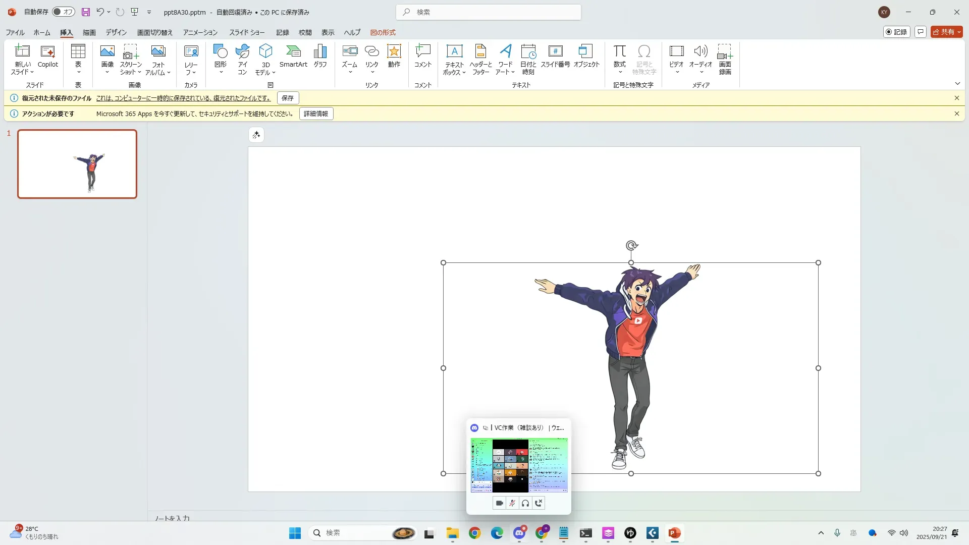Toggle the Discord mute microphone button
This screenshot has width=969, height=545.
pyautogui.click(x=512, y=503)
